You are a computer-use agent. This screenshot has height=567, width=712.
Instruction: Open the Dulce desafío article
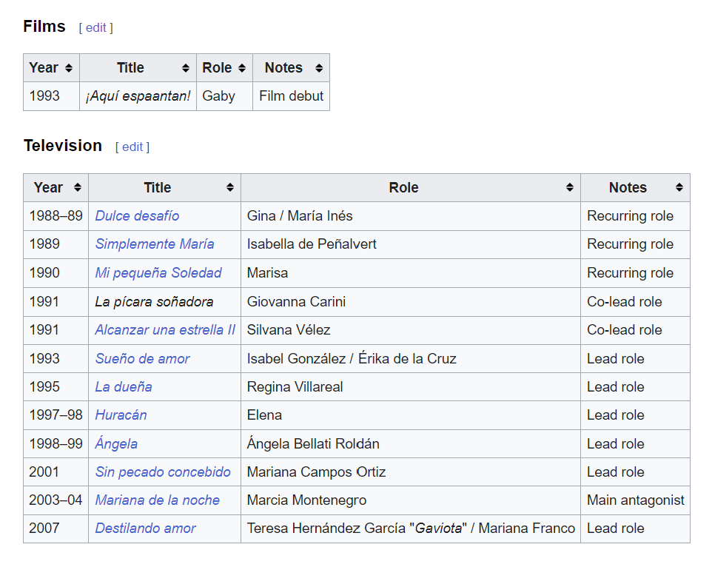[x=137, y=216]
